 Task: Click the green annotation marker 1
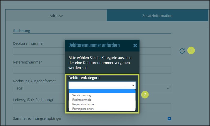coord(191,50)
